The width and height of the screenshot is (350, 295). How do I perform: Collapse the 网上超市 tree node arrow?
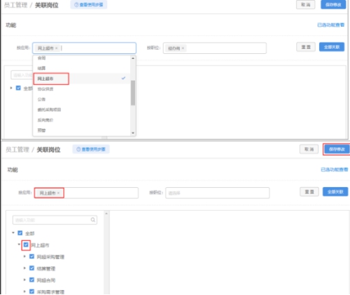(19, 245)
